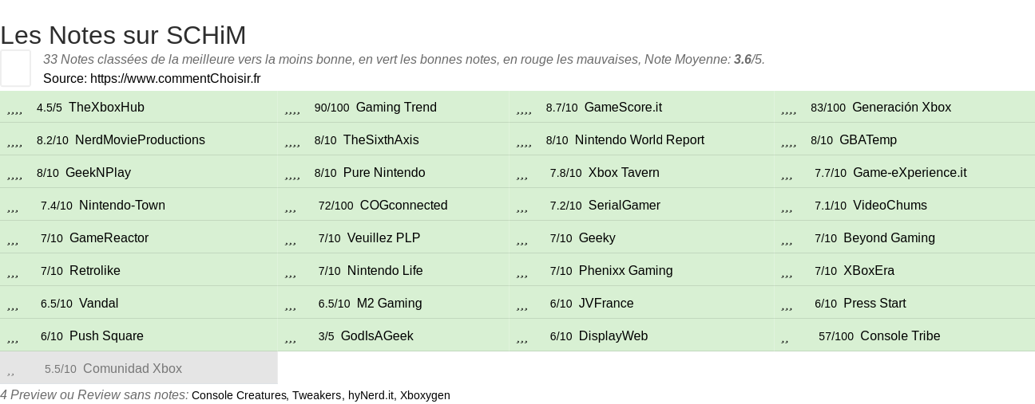Click the Pure Nintendo entry
The image size is (1035, 404).
[x=384, y=173]
